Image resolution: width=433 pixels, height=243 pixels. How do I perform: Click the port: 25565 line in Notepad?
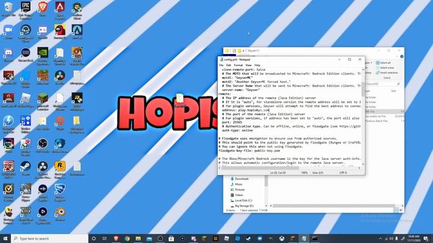(232, 122)
